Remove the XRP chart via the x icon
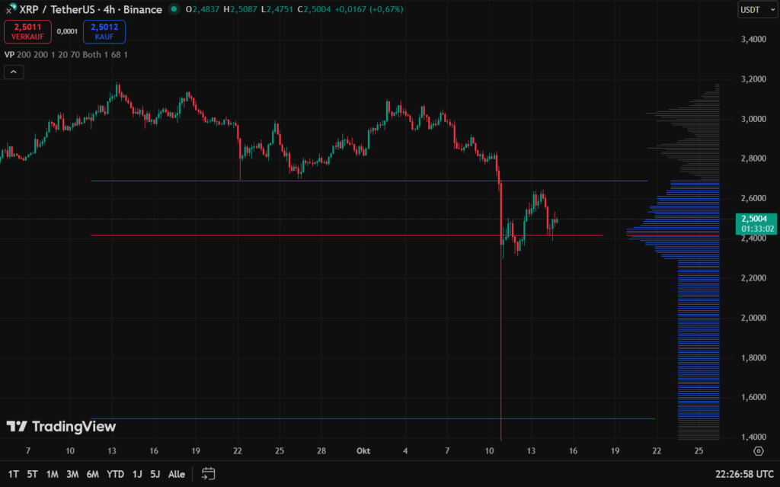 8,10
